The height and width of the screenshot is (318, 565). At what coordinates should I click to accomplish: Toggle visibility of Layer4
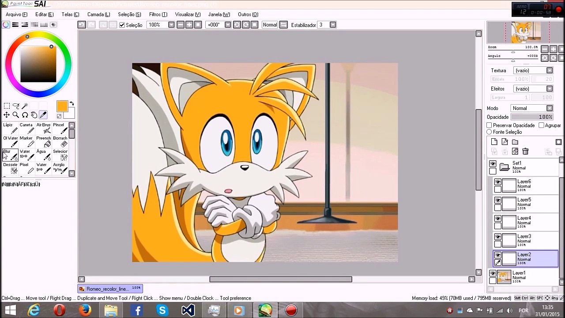[x=498, y=219]
